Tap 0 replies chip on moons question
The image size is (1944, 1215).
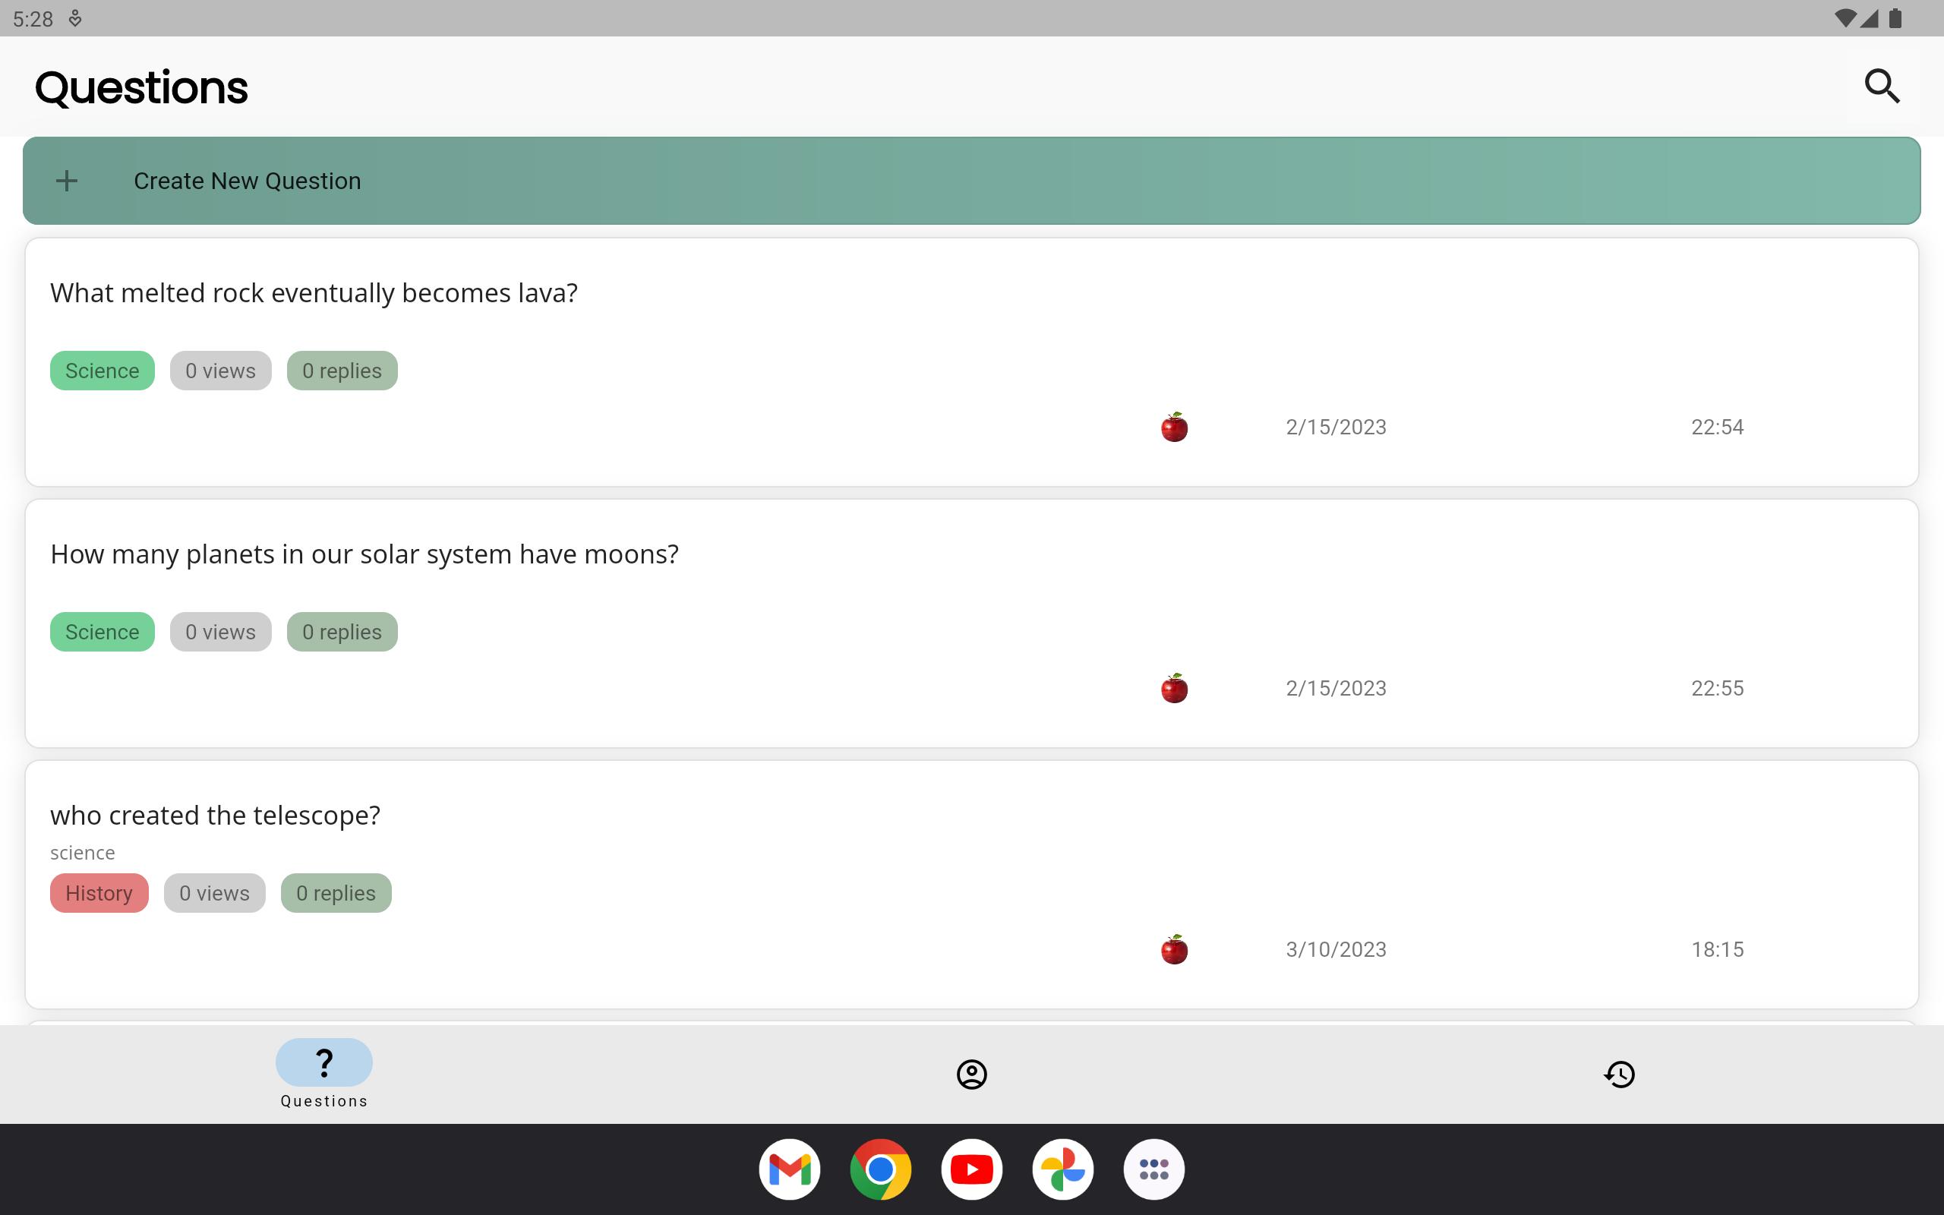click(342, 632)
